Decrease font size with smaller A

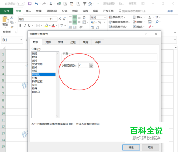pos(64,19)
